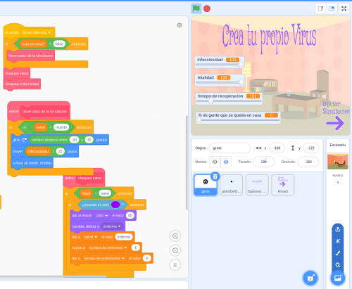Click the definir chequea salud hat block
Screen dimensions: 352x289
pos(84,178)
